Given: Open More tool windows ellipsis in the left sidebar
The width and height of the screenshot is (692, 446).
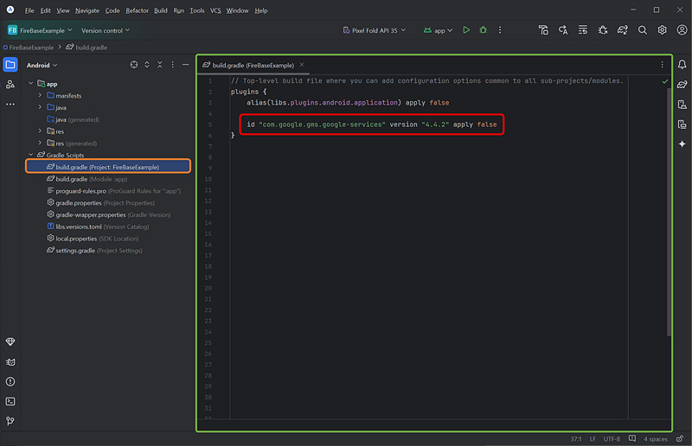Looking at the screenshot, I should pos(10,104).
